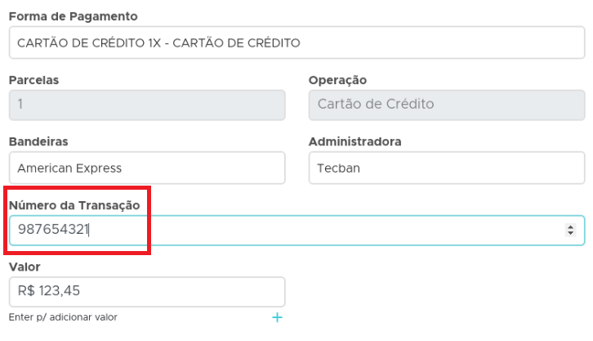
Task: Click the Operação label
Action: coord(337,80)
